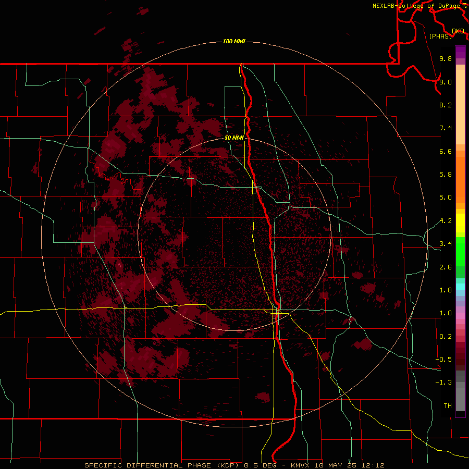
Task: Select the 100 NMI range ring label
Action: tap(234, 41)
